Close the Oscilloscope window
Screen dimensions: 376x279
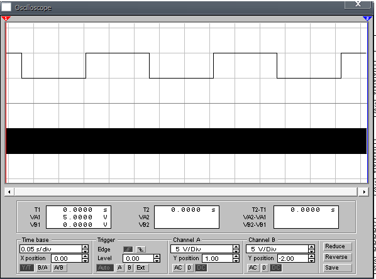tap(358, 4)
